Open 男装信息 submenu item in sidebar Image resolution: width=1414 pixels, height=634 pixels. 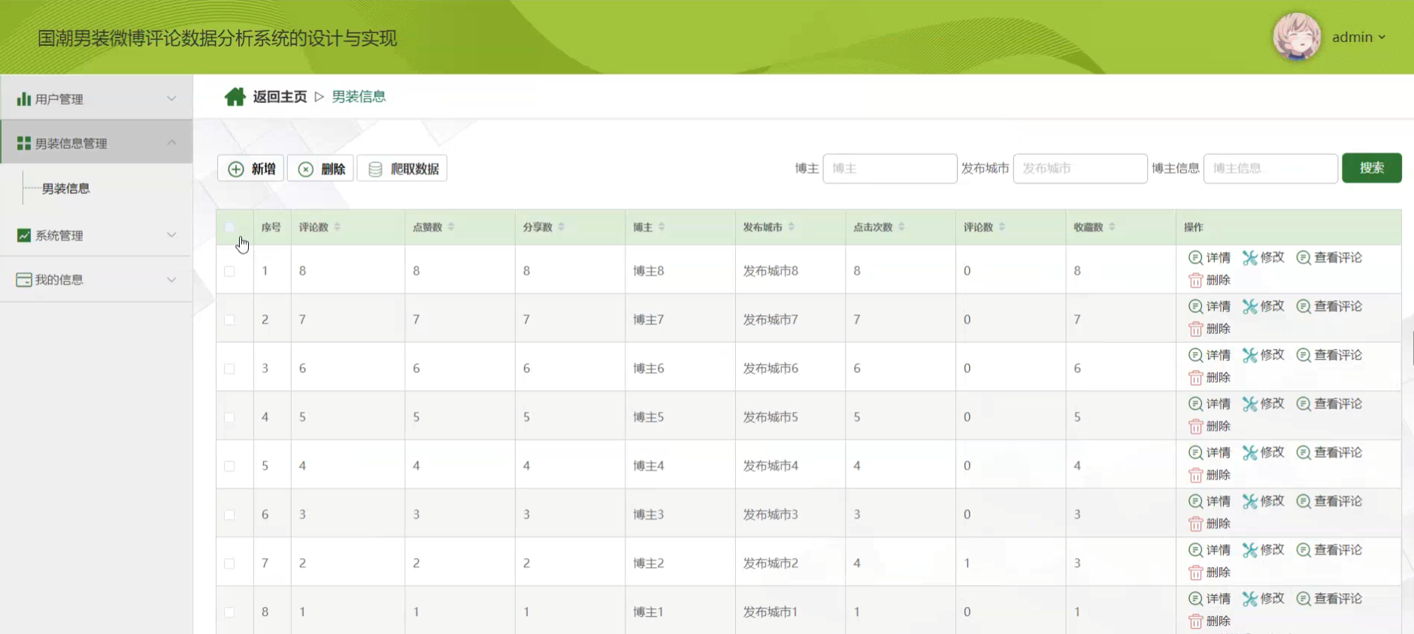click(x=66, y=189)
